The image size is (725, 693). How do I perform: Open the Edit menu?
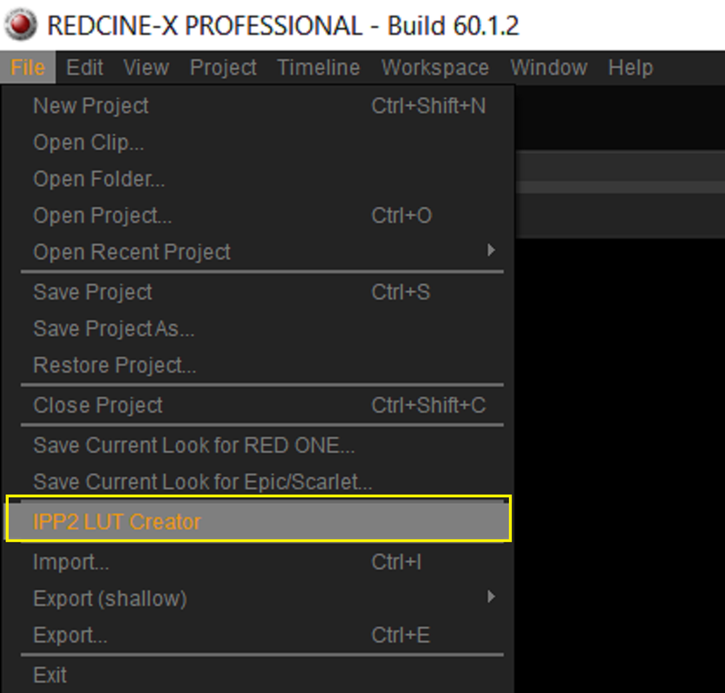pos(85,68)
